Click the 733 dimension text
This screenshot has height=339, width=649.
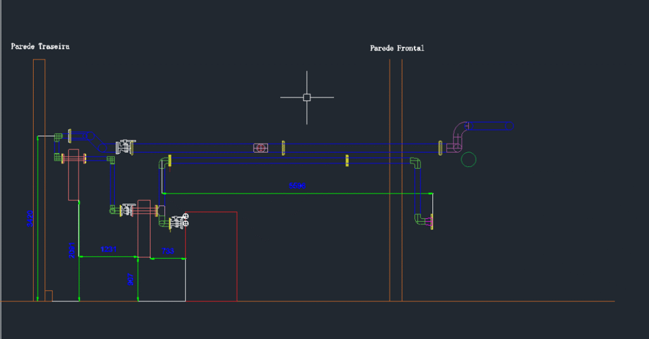(168, 251)
